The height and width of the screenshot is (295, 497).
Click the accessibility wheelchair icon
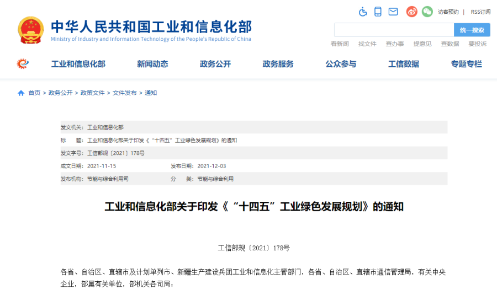[363, 12]
